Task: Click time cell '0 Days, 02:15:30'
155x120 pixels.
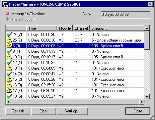Action: point(42,85)
